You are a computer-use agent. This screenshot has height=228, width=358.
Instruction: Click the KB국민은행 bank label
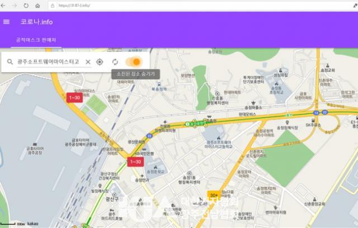[145, 154]
